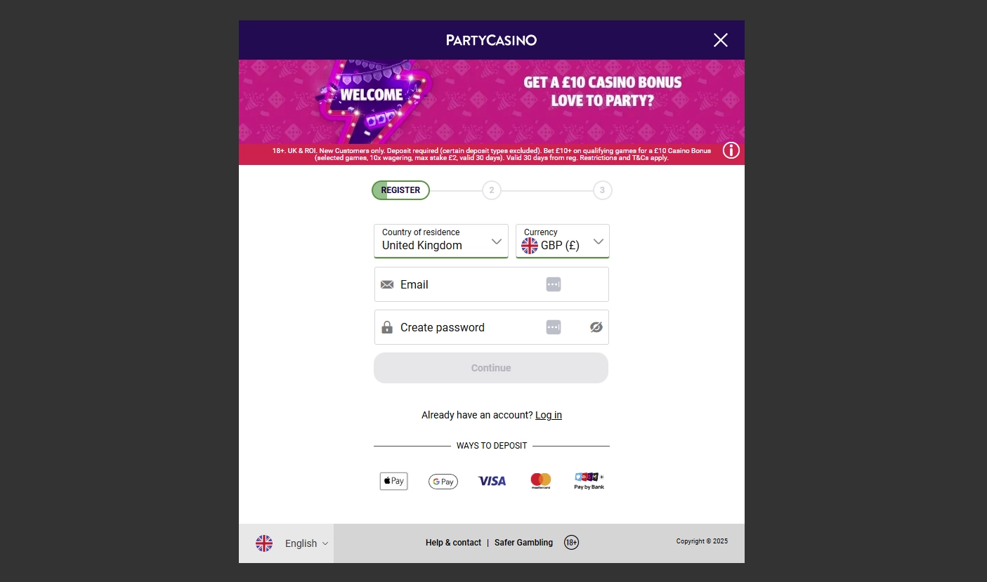The image size is (987, 582).
Task: Click the envelope icon in the Email field
Action: point(387,284)
